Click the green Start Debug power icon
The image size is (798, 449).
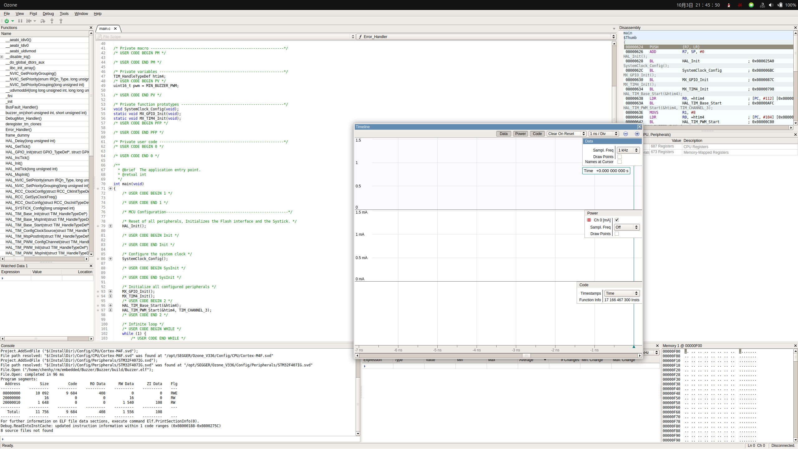point(7,21)
